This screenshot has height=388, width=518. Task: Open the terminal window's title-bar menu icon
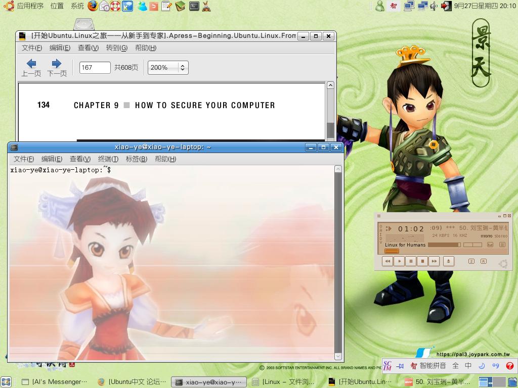14,147
